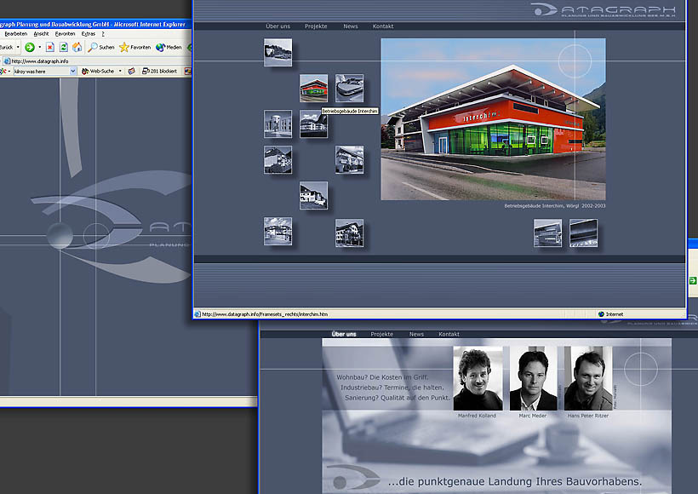The image size is (698, 494).
Task: Click Manfred Kolland's portrait photo
Action: click(x=477, y=378)
